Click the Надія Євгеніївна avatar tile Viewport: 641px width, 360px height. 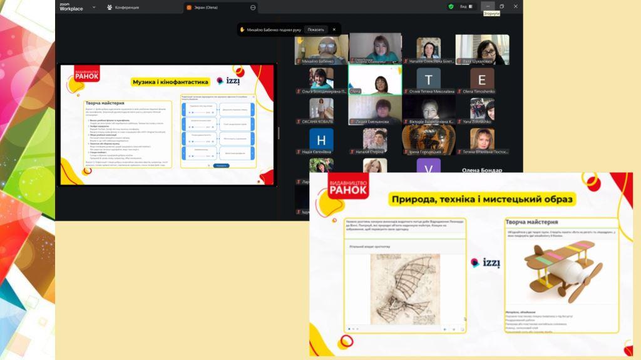coord(321,139)
